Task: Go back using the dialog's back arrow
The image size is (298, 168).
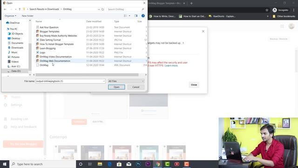Action: (x=5, y=9)
